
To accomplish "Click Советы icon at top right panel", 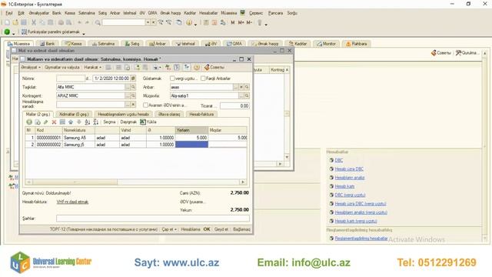I will pyautogui.click(x=434, y=53).
